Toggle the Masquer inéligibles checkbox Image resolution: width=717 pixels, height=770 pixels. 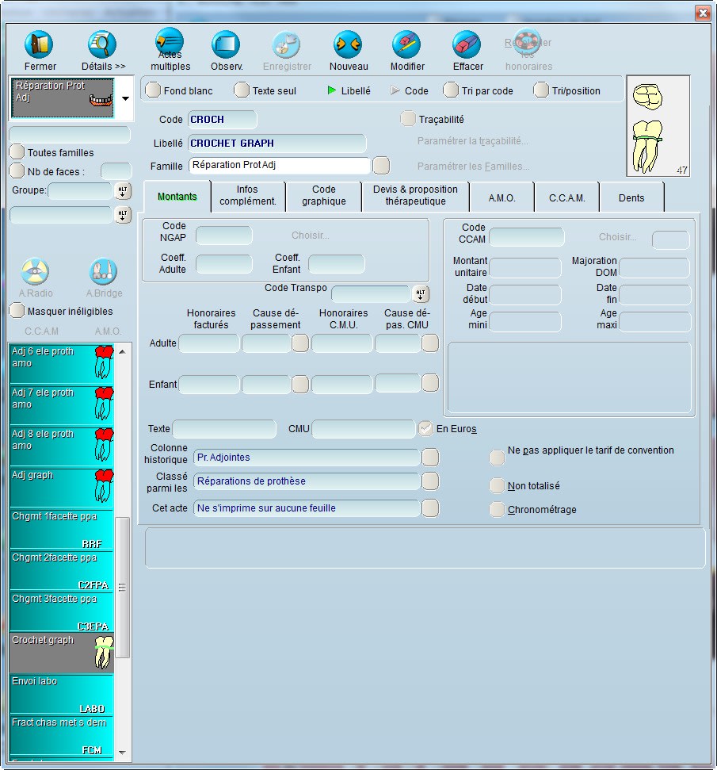[x=17, y=311]
